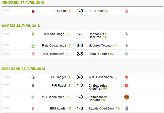Open the IRT Tanger team link

(x=58, y=77)
